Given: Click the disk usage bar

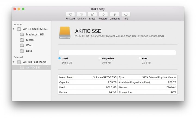Looking at the screenshot, I should tap(117, 53).
